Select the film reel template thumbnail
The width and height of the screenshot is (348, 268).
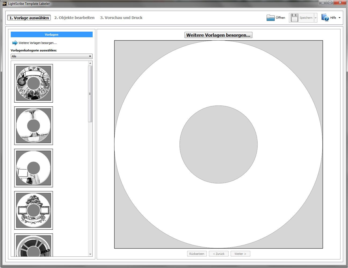pos(34,245)
